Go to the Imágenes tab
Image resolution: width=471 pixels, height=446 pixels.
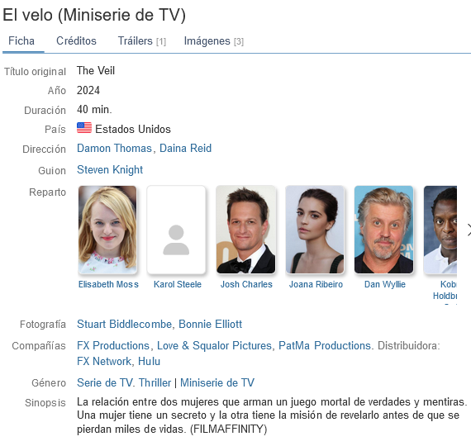pos(214,40)
